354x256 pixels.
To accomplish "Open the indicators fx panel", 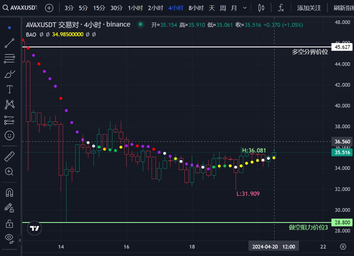I will pyautogui.click(x=280, y=7).
